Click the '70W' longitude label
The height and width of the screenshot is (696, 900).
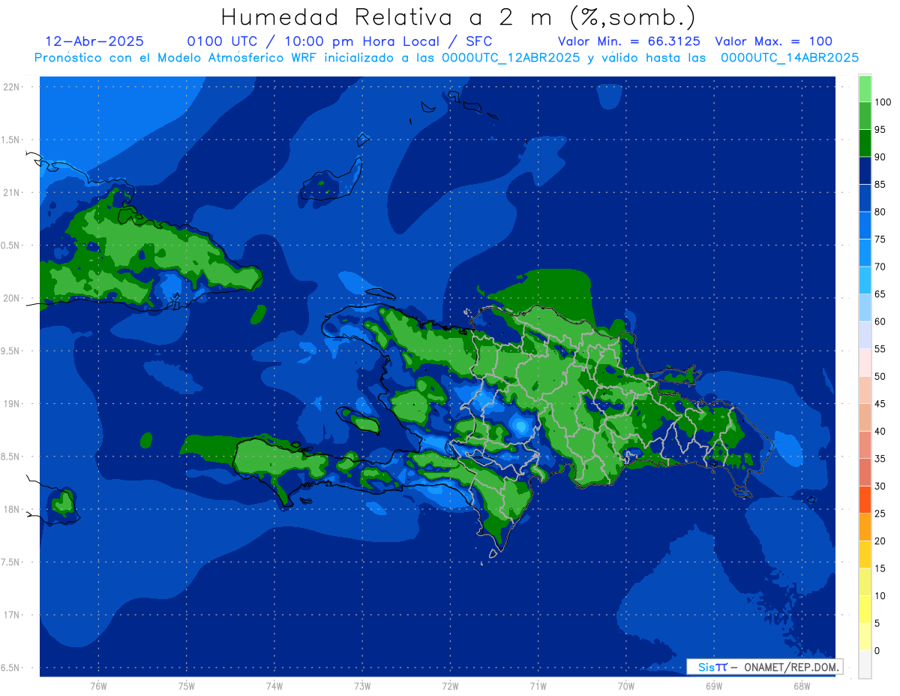pos(626,685)
